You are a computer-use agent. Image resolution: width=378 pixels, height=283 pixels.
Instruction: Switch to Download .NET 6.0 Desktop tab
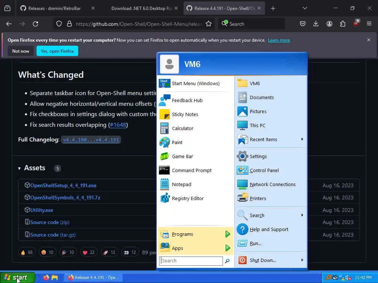click(x=141, y=8)
